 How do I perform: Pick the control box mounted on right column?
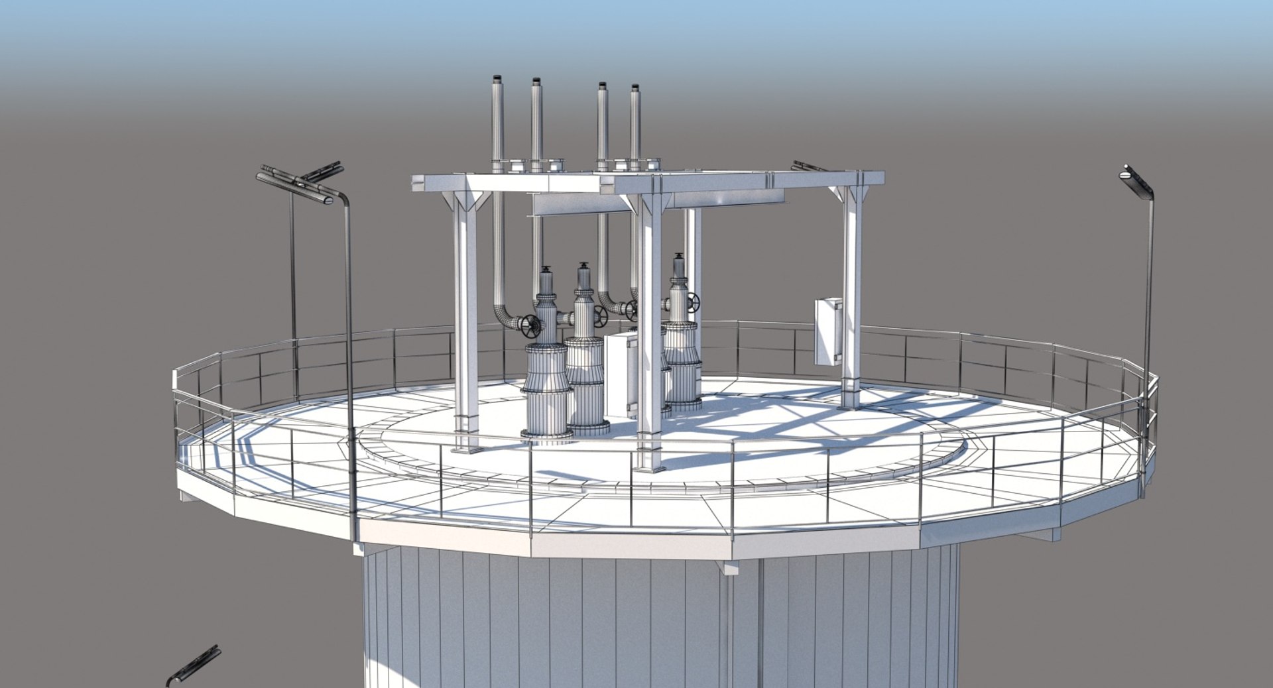829,331
